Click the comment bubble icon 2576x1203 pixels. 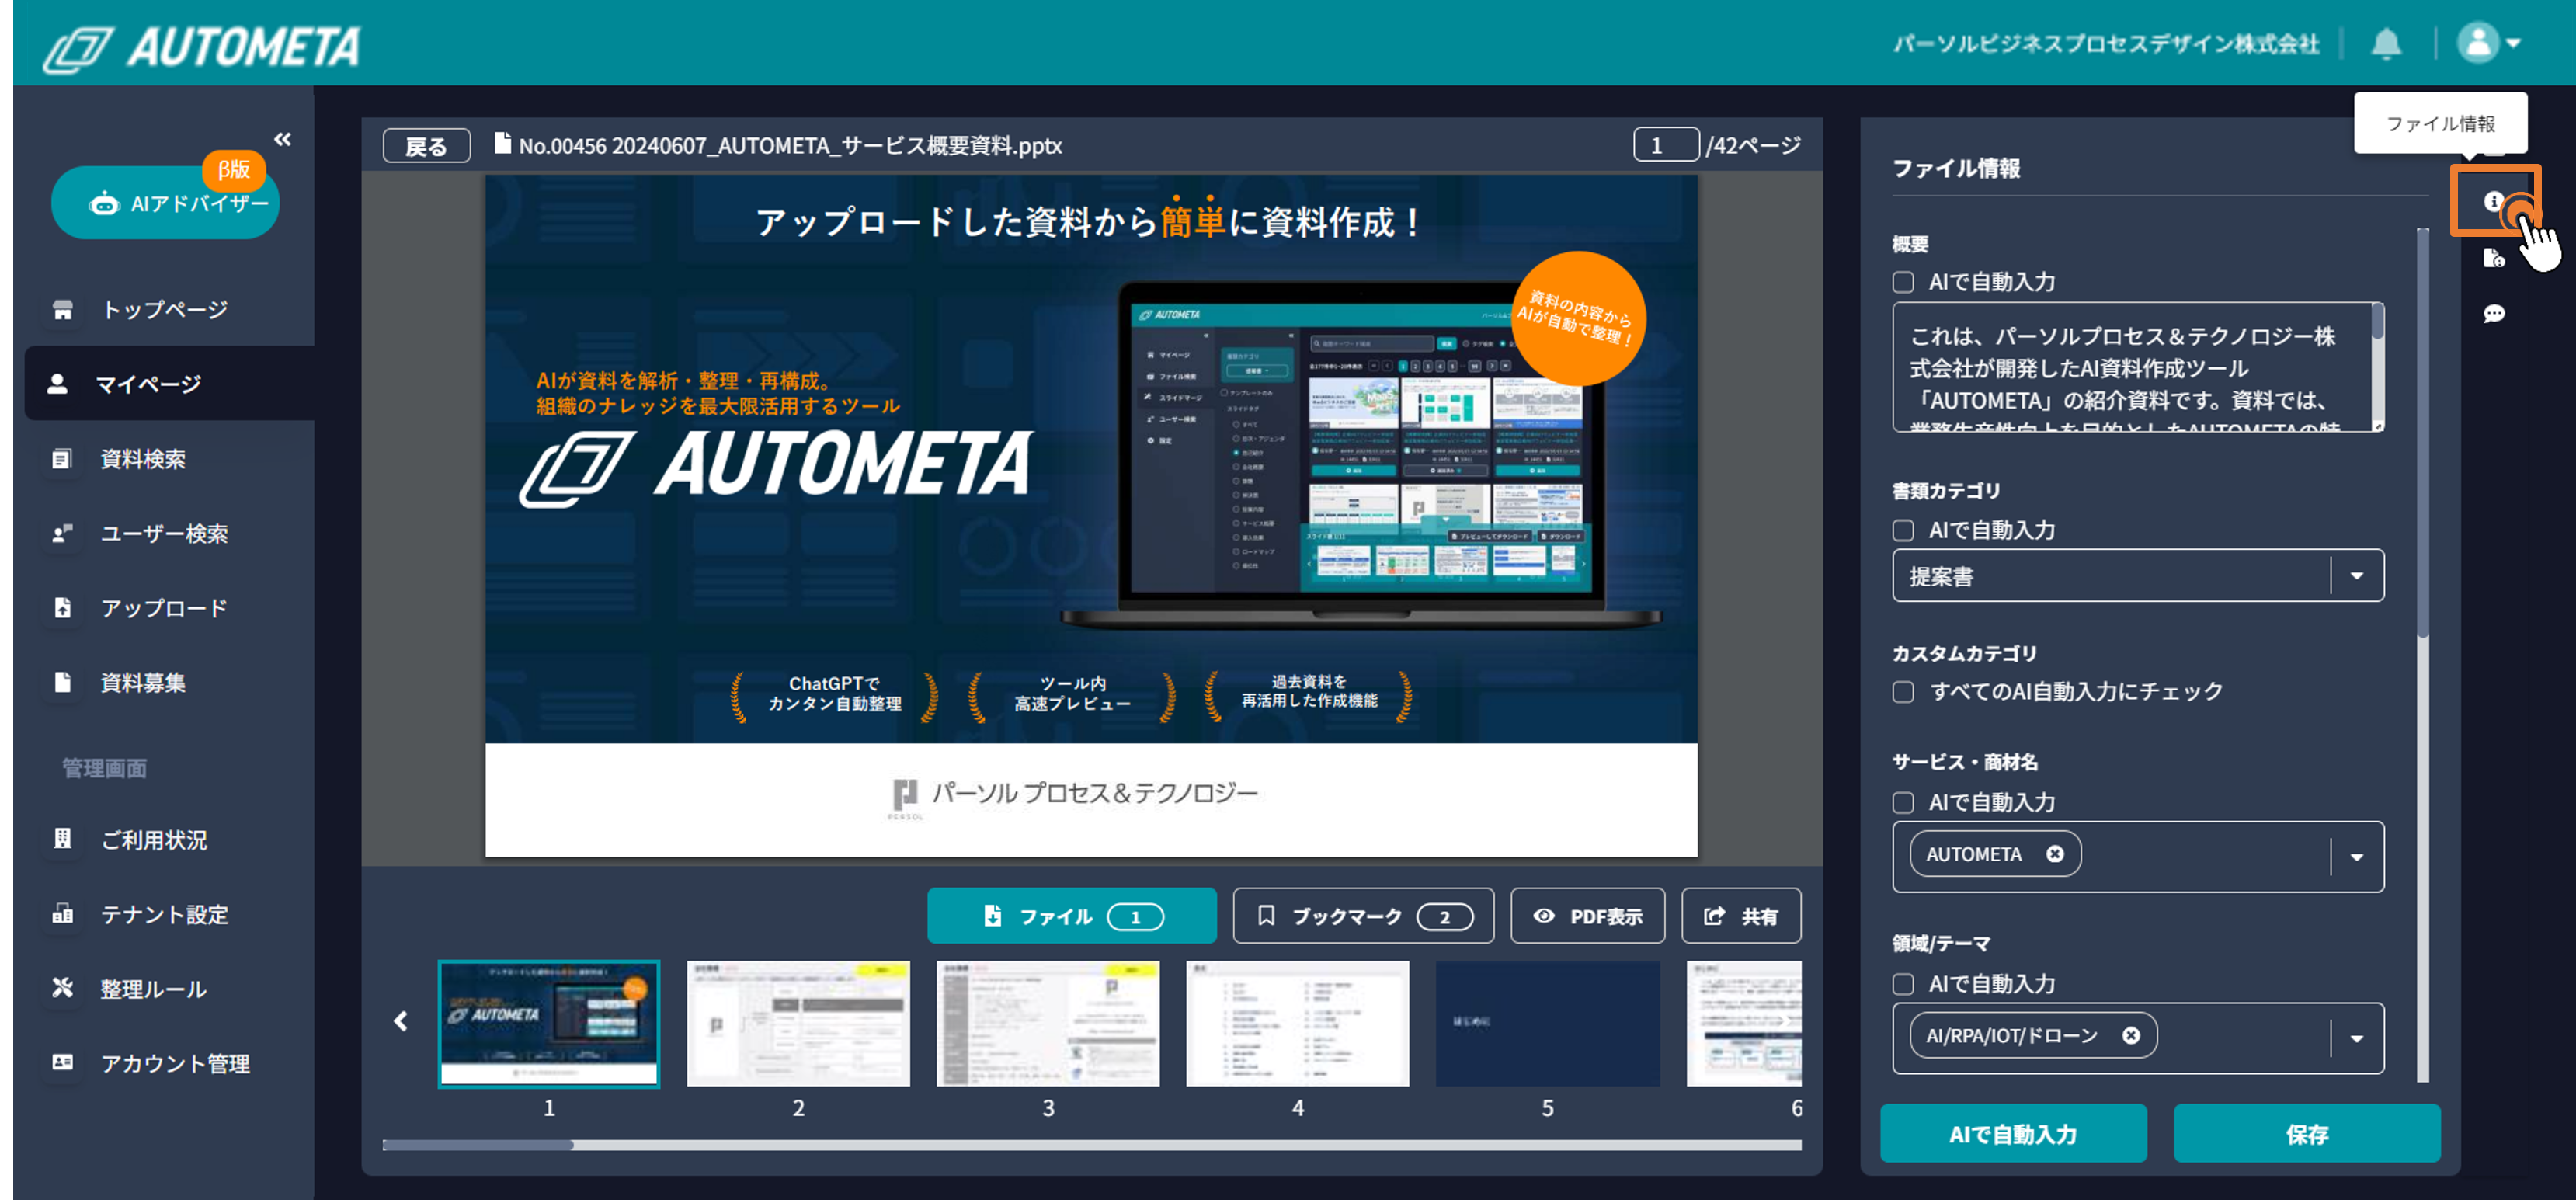[2494, 315]
